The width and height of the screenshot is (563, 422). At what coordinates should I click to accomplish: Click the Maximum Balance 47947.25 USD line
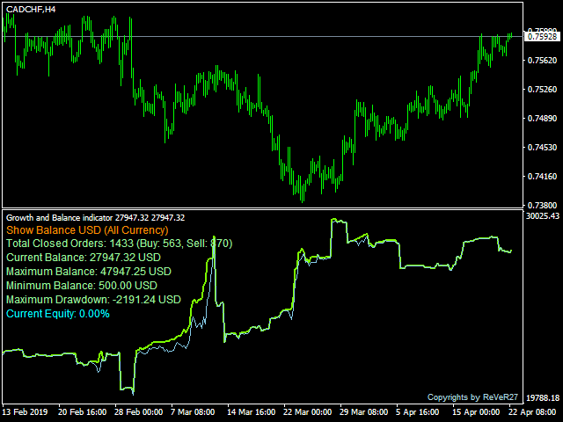pos(89,272)
